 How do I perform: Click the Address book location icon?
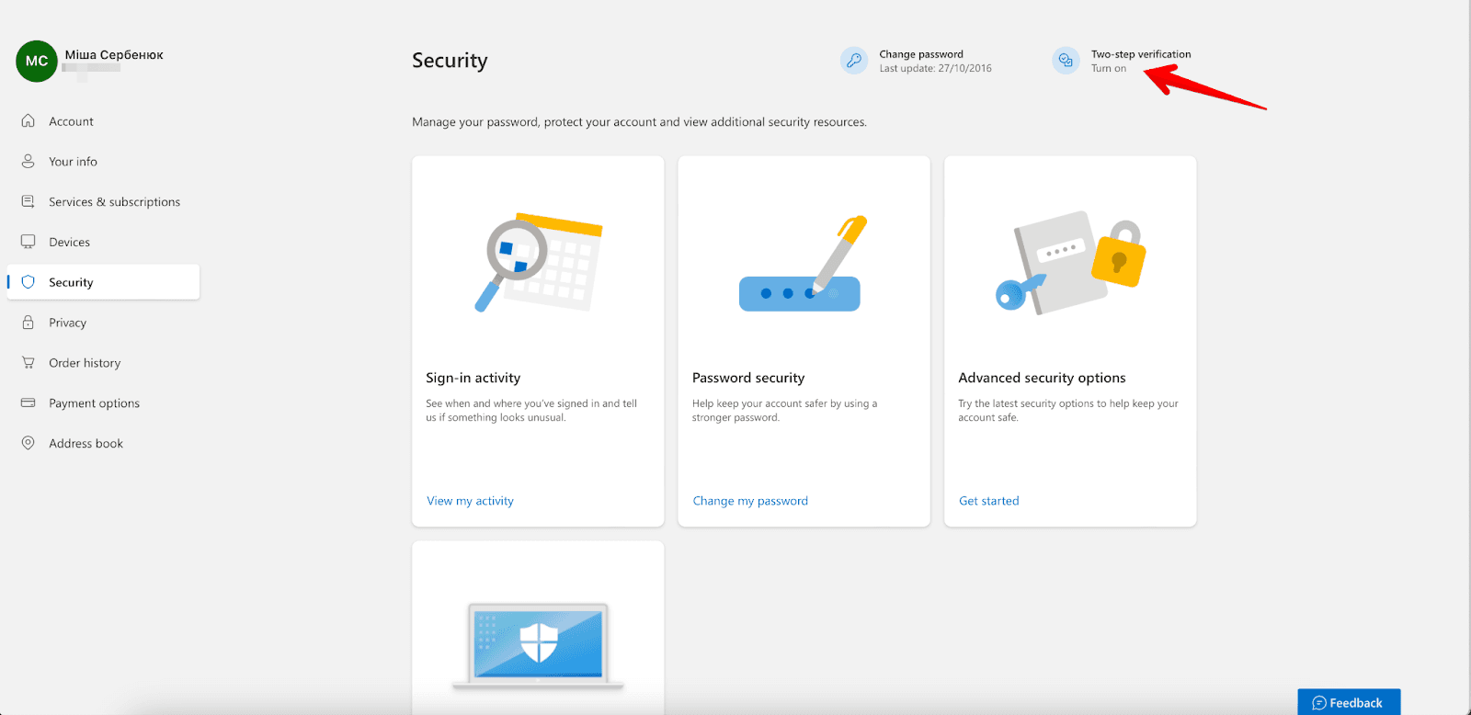tap(29, 443)
